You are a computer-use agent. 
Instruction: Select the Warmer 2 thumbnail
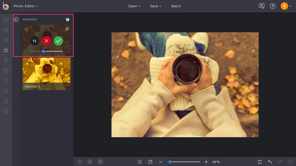(46, 74)
